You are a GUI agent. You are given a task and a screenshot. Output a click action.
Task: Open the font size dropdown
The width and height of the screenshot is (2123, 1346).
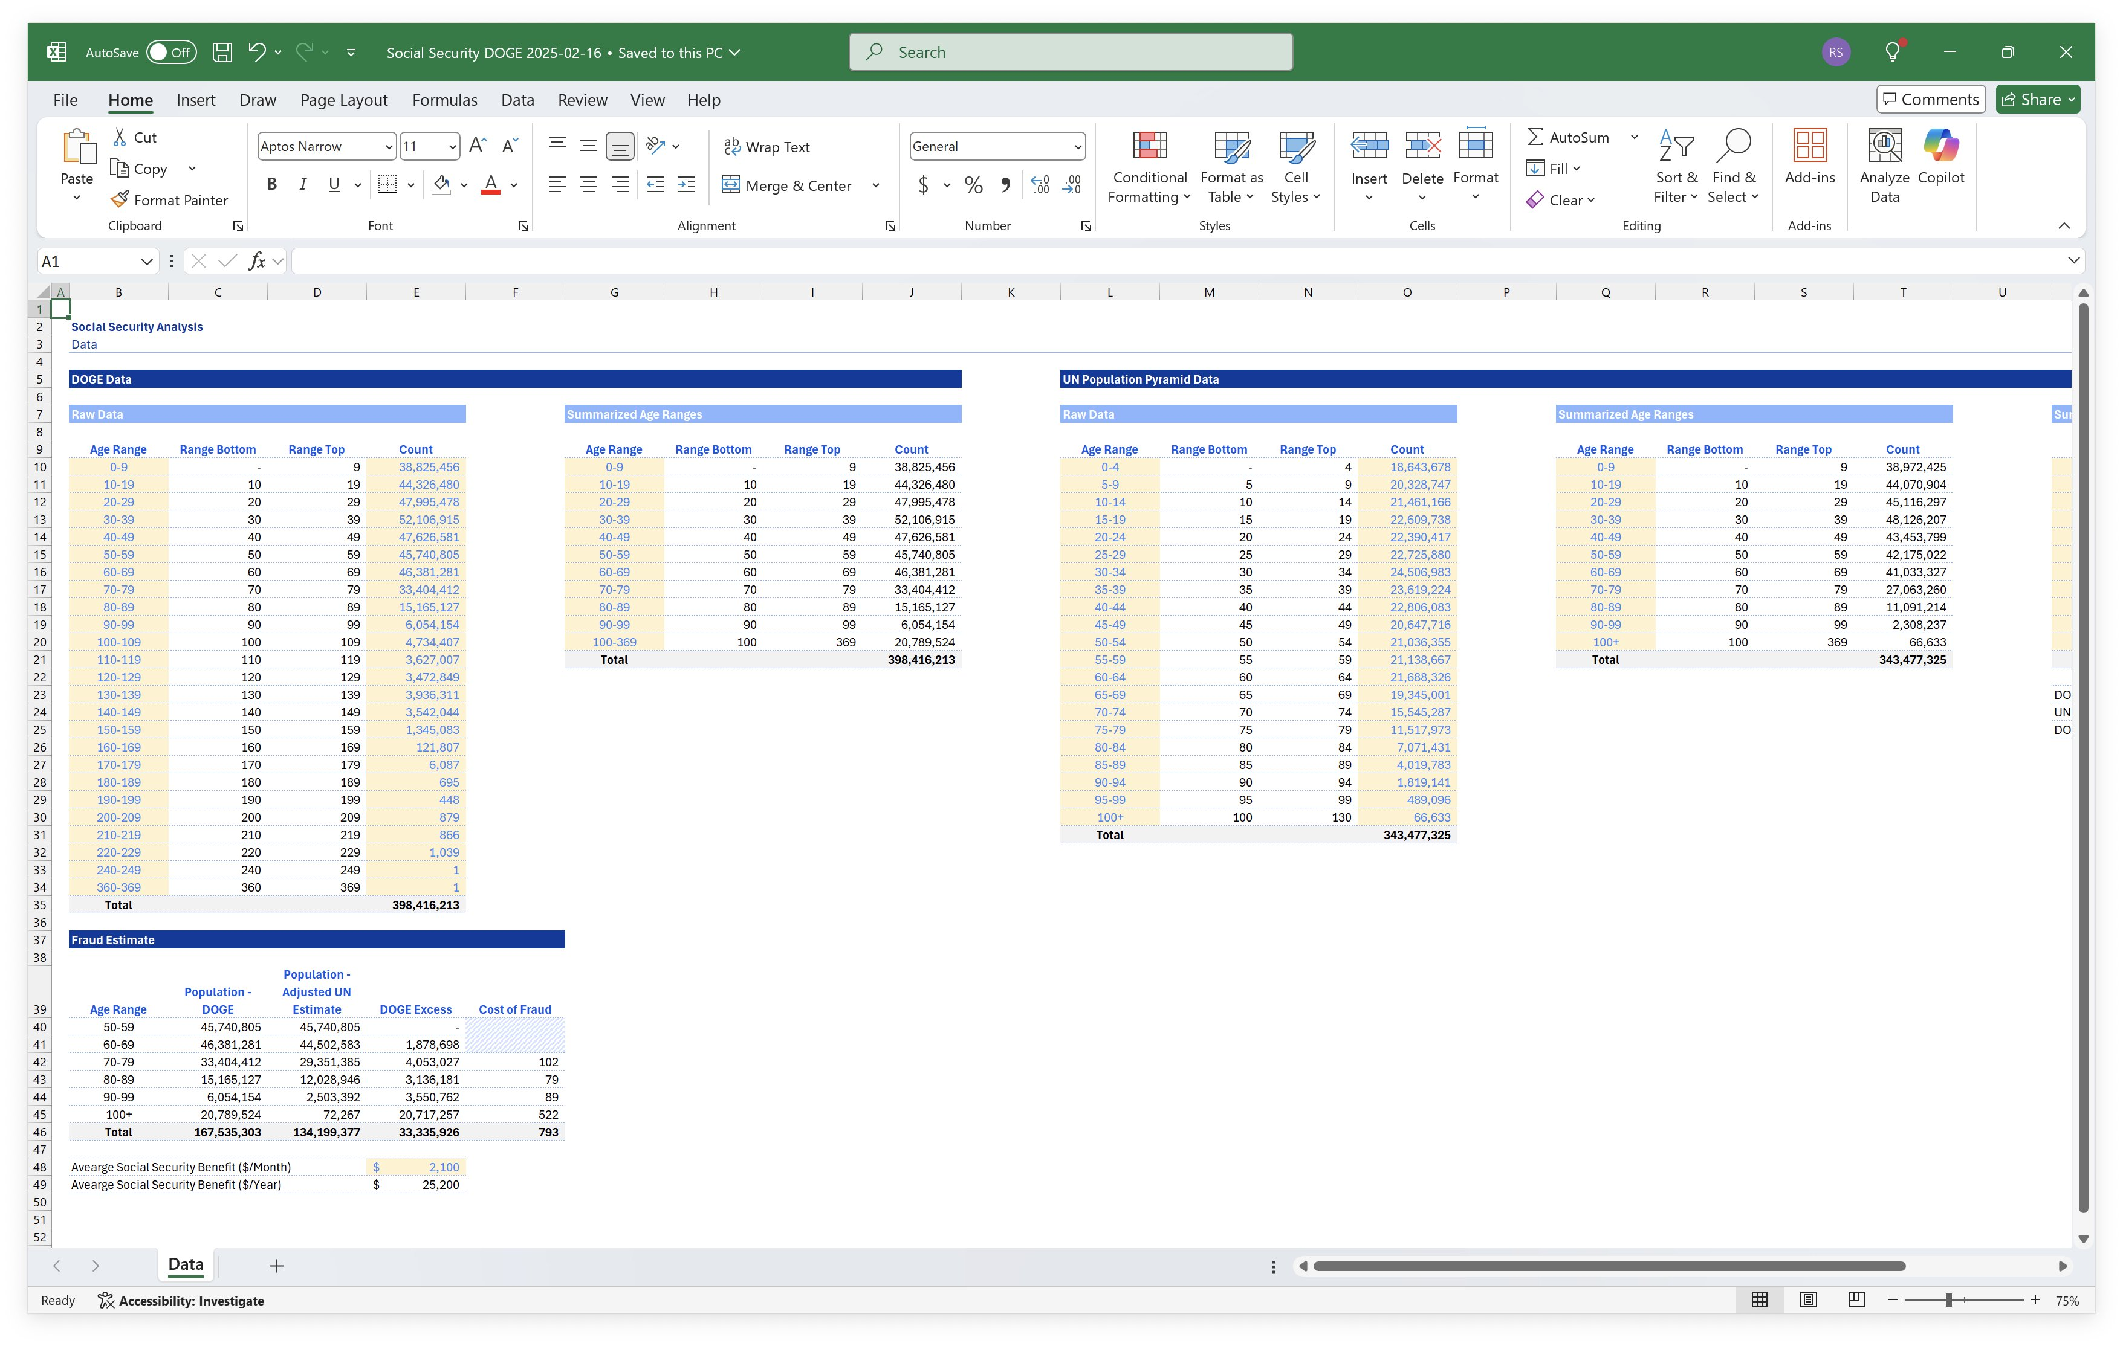tap(452, 147)
